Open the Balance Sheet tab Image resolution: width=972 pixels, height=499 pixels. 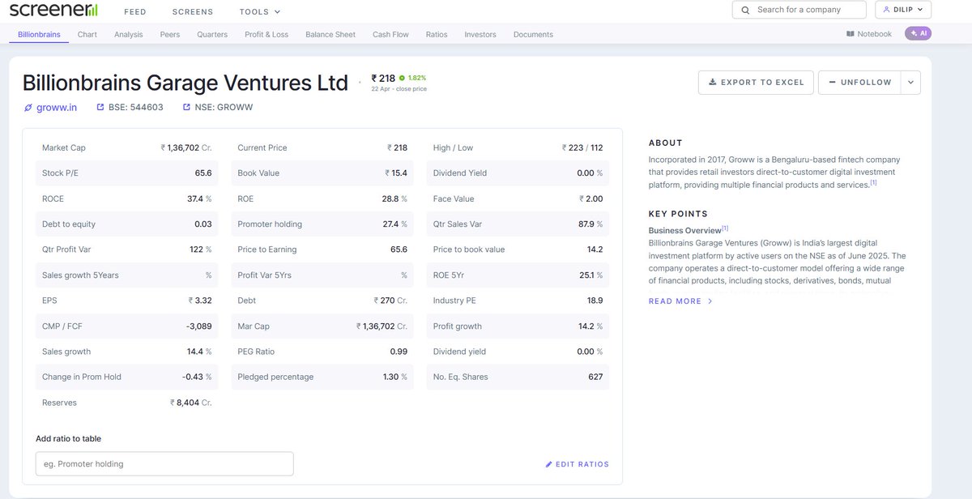tap(330, 35)
